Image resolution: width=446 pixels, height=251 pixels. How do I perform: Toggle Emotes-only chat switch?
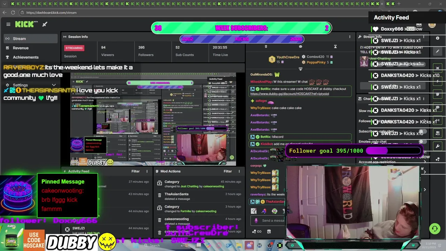(x=422, y=142)
